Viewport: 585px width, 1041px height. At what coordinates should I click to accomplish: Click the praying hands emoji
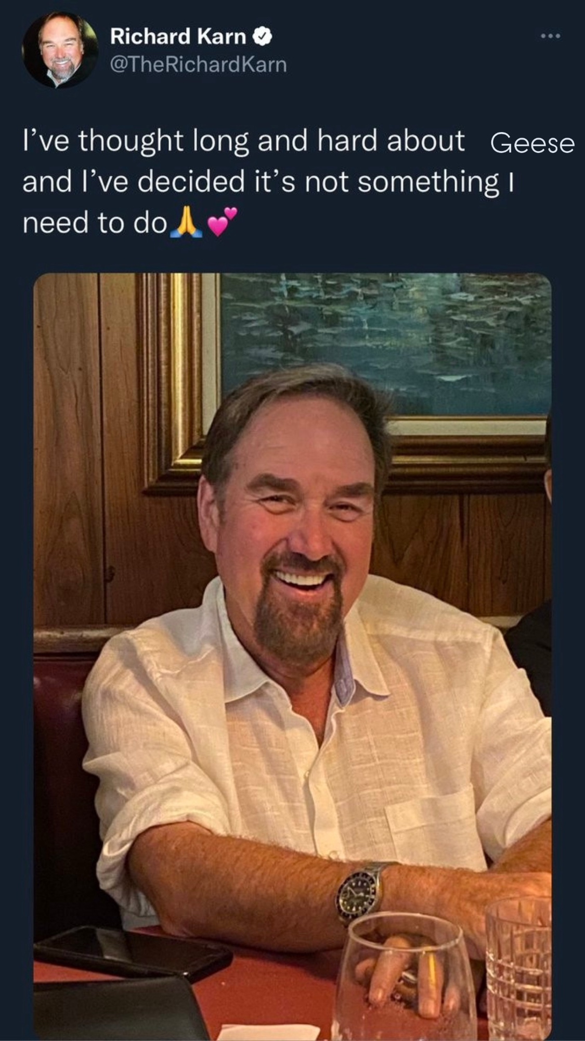click(x=184, y=224)
